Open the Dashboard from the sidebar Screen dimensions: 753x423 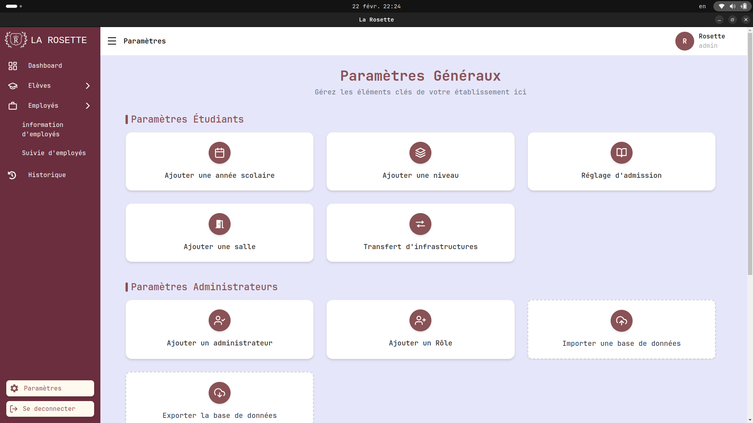(45, 65)
